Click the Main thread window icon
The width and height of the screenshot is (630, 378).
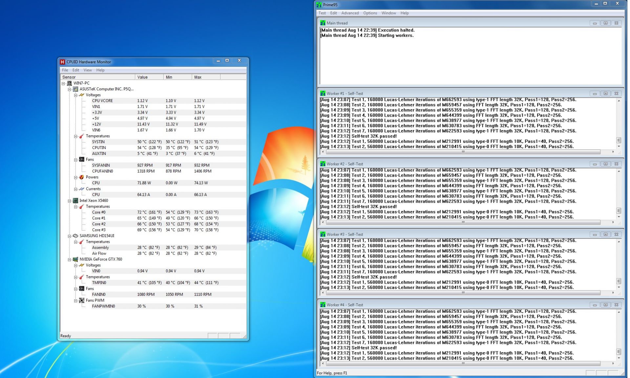pos(323,23)
